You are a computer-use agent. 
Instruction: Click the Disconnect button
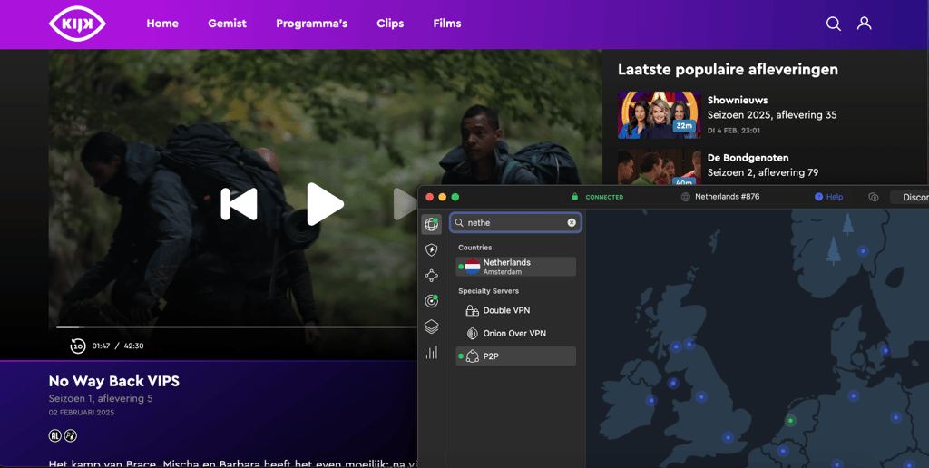(x=910, y=198)
